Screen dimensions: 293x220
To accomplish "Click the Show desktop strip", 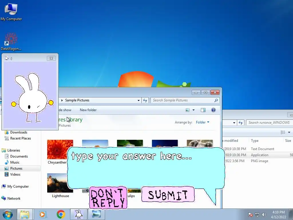I will (291, 214).
